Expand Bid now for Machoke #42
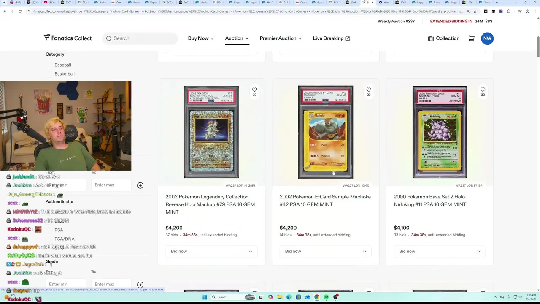The width and height of the screenshot is (540, 304). (325, 251)
